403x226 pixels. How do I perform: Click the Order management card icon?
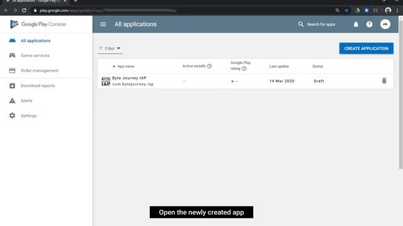[13, 70]
